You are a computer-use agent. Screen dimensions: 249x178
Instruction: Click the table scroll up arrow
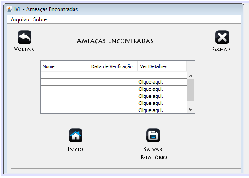[x=191, y=76]
